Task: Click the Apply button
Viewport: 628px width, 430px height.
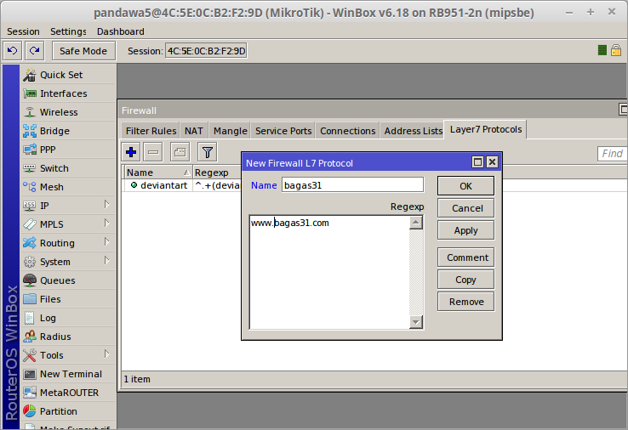Action: pos(465,230)
